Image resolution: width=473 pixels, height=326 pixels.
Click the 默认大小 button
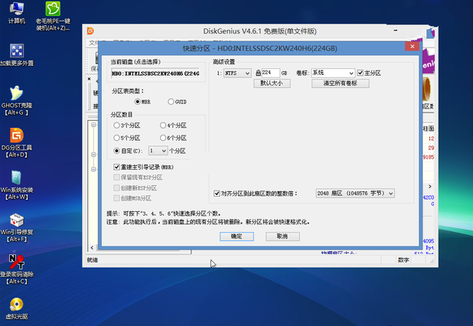pos(275,83)
